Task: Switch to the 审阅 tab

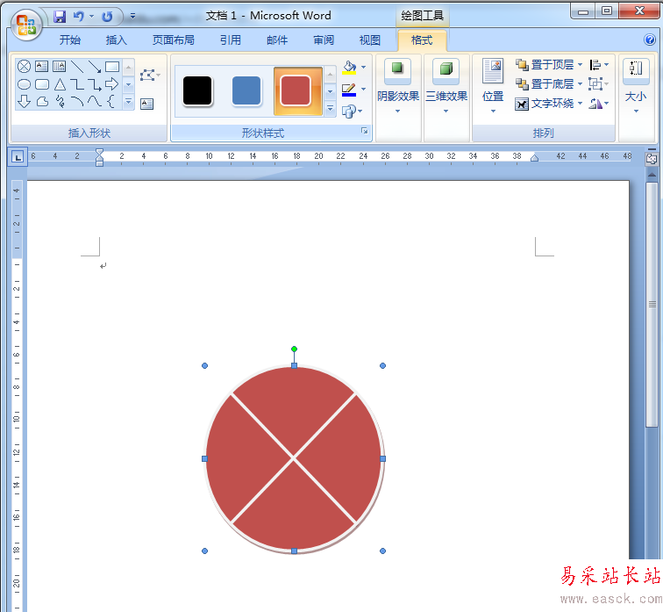Action: (324, 40)
